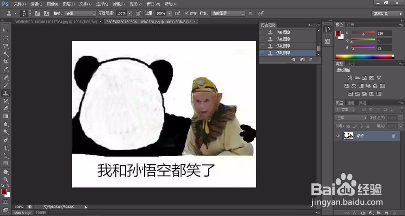Select the Dodge tool
The height and width of the screenshot is (216, 405).
(x=6, y=132)
